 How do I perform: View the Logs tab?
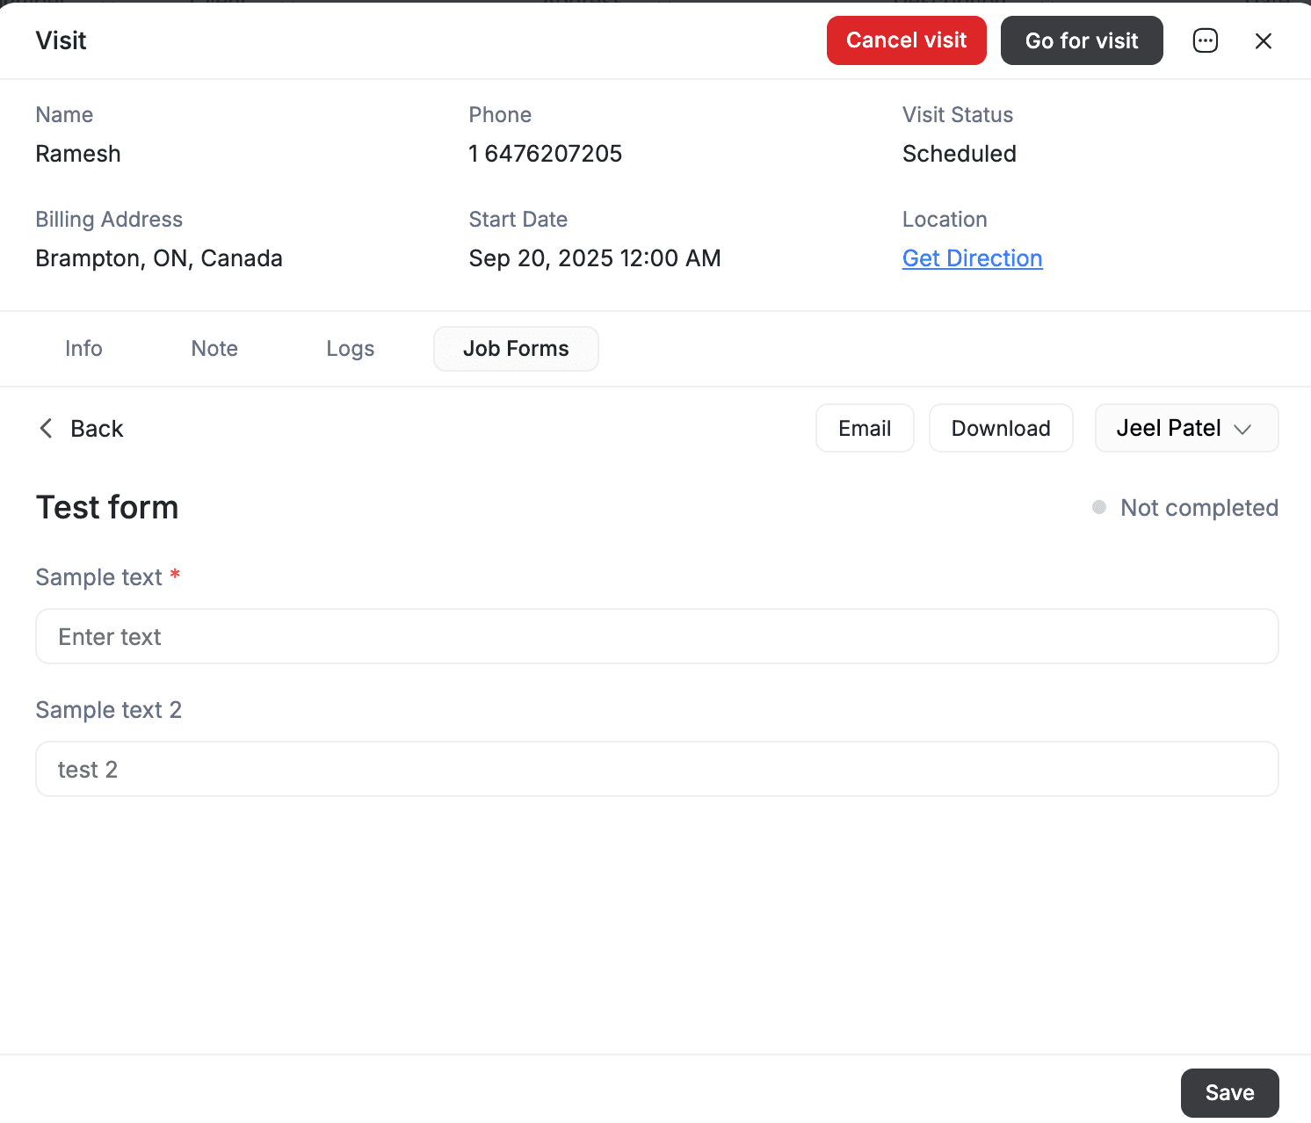(350, 348)
